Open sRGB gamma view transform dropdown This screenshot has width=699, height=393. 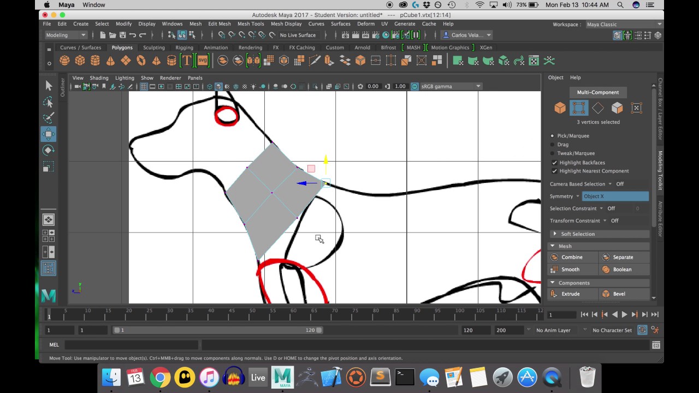[451, 86]
